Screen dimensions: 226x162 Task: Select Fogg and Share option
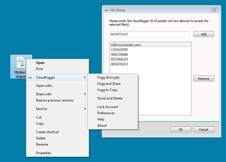(x=113, y=84)
